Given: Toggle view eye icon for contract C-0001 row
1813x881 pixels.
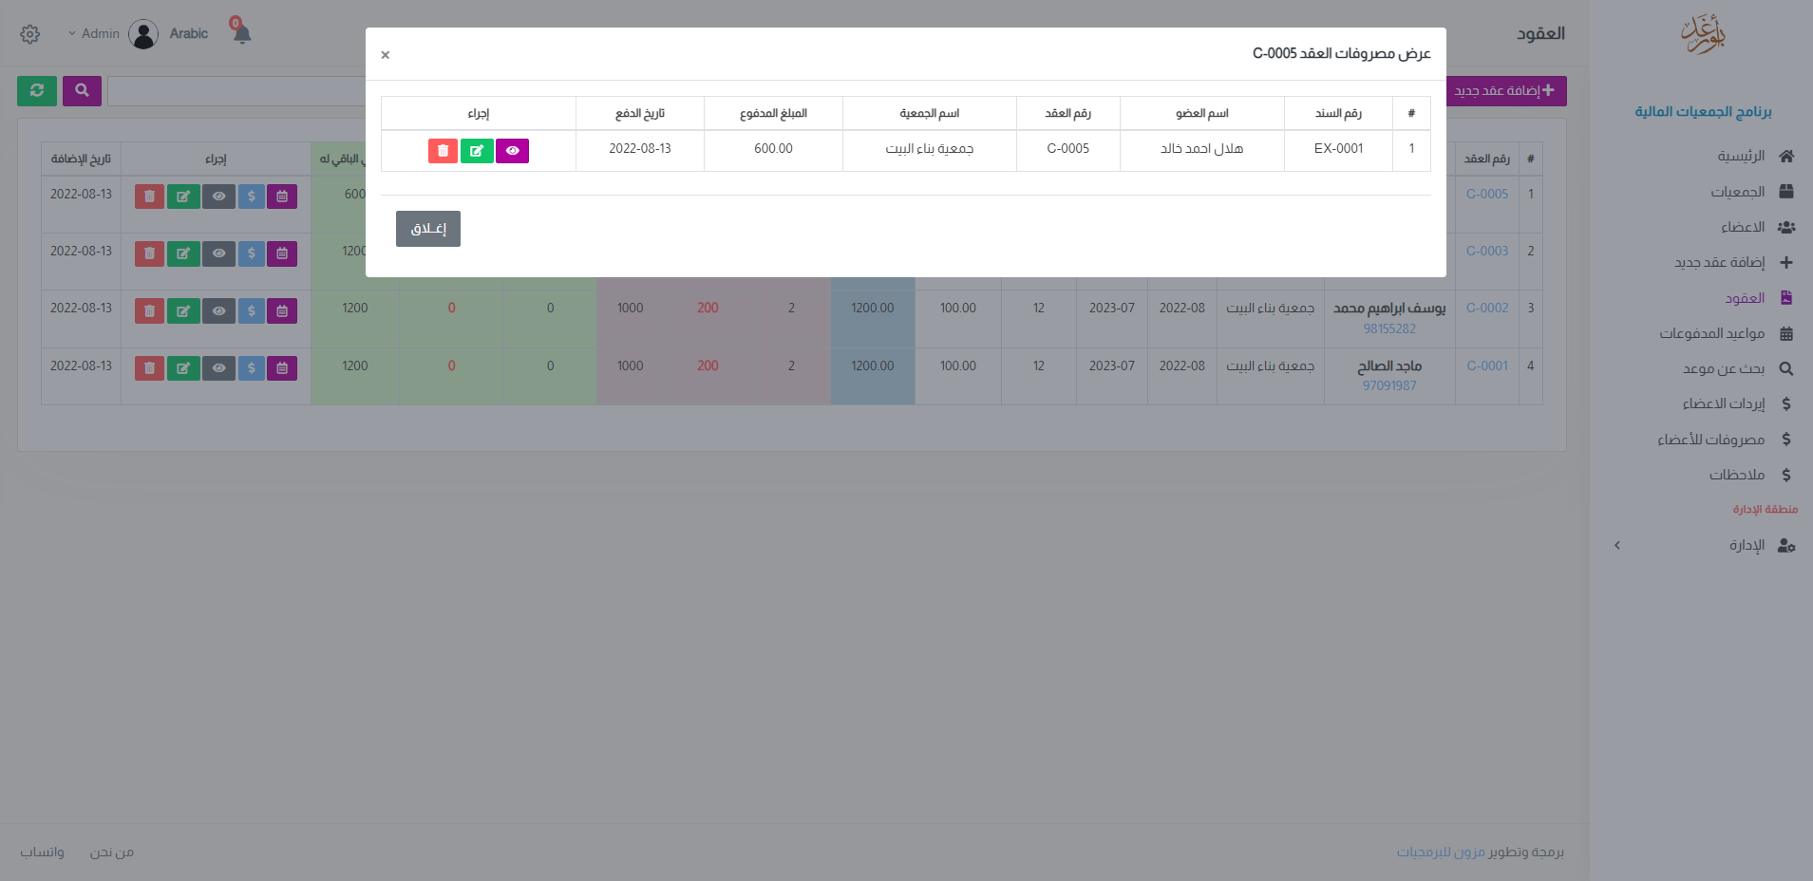Looking at the screenshot, I should click(218, 368).
